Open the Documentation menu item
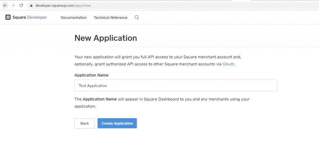Screen dimensions: 319x148 pyautogui.click(x=74, y=18)
